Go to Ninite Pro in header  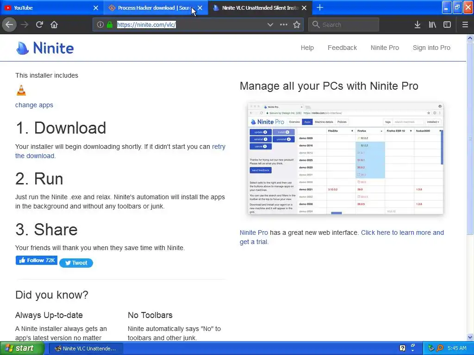click(x=385, y=48)
